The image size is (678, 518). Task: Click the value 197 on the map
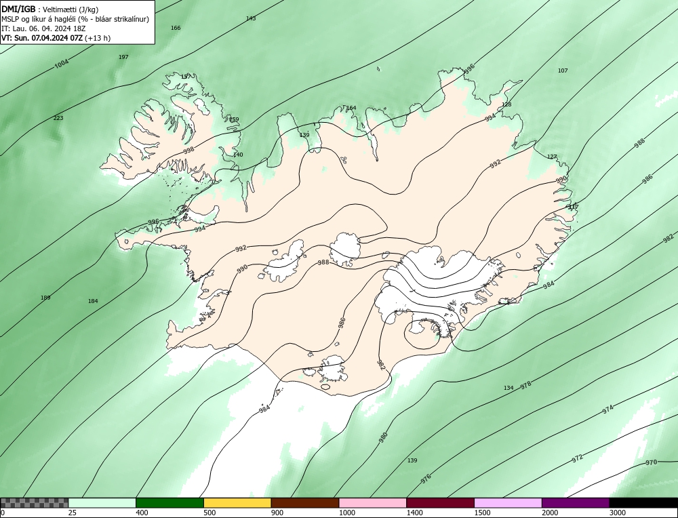pyautogui.click(x=123, y=57)
